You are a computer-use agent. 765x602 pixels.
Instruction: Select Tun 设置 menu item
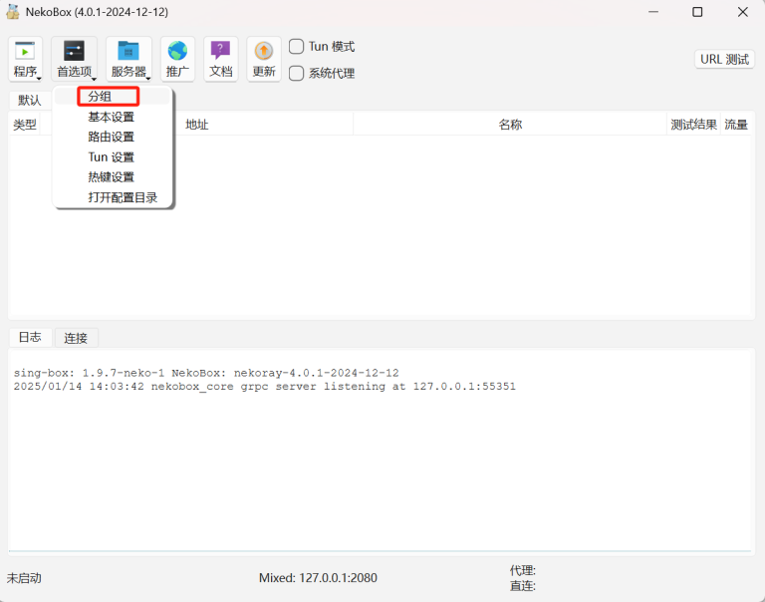click(111, 157)
